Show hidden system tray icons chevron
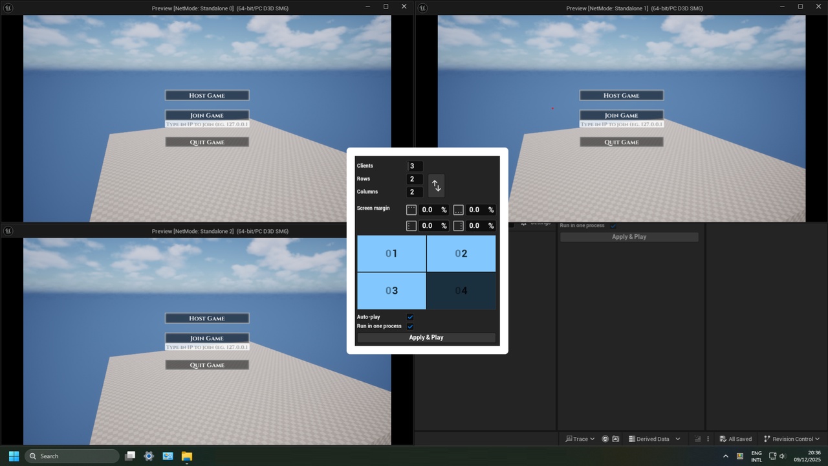This screenshot has width=828, height=466. [x=725, y=456]
